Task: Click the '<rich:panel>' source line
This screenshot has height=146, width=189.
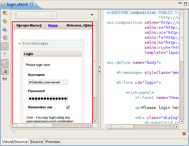Action: pyautogui.click(x=140, y=93)
